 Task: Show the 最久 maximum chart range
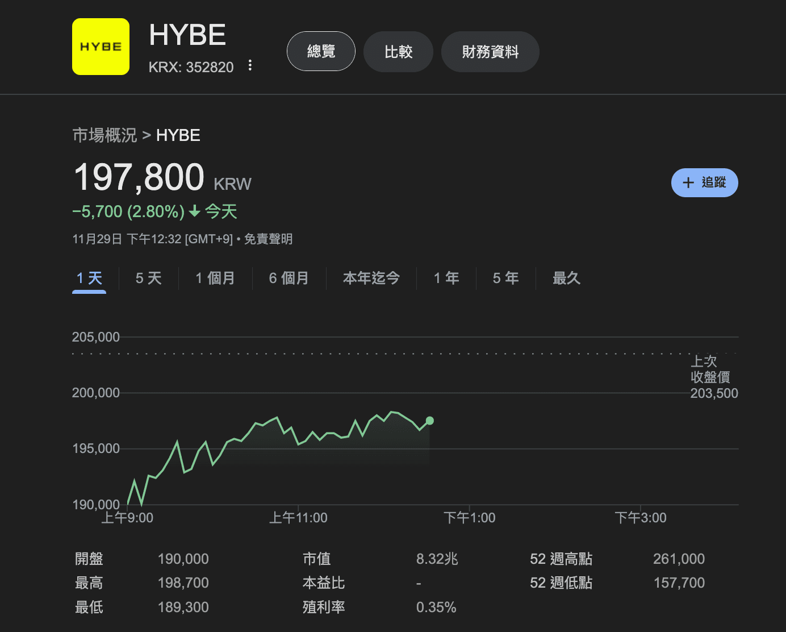pyautogui.click(x=566, y=278)
